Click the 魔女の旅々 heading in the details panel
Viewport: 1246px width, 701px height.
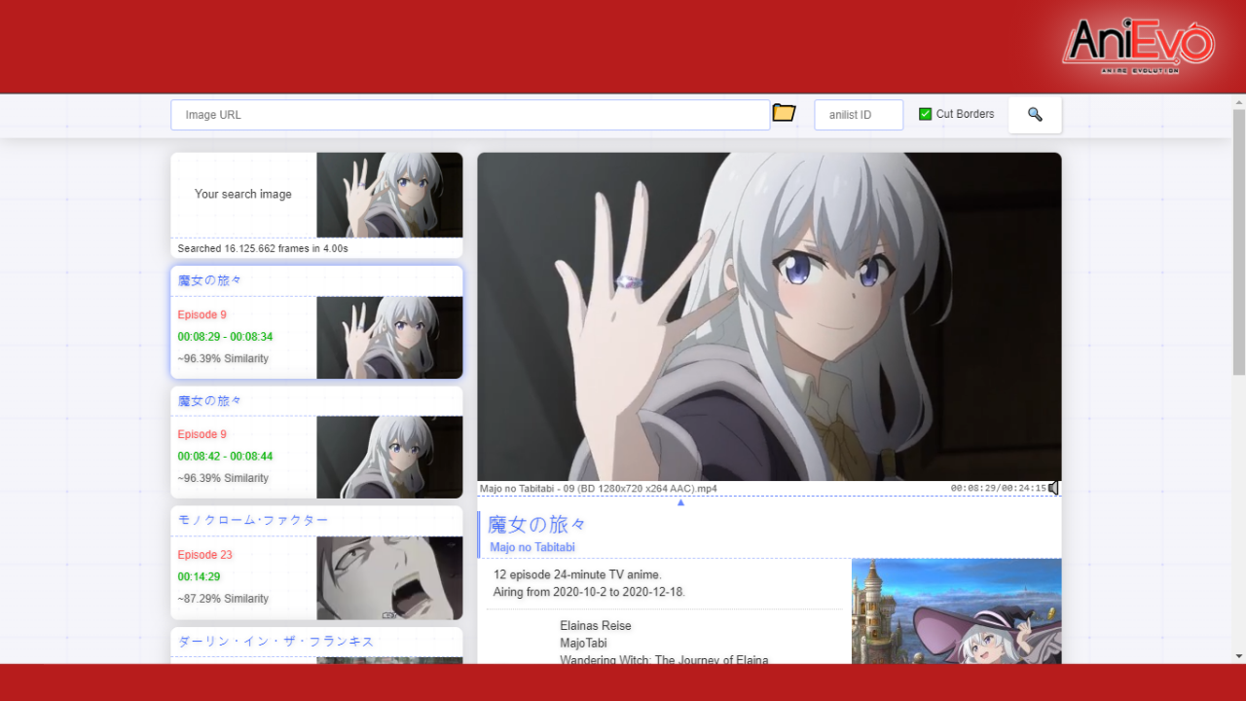point(536,525)
